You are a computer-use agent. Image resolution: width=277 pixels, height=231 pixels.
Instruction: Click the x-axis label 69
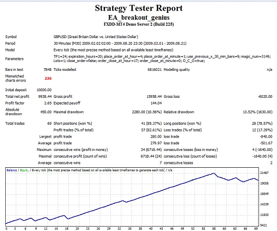(256, 228)
